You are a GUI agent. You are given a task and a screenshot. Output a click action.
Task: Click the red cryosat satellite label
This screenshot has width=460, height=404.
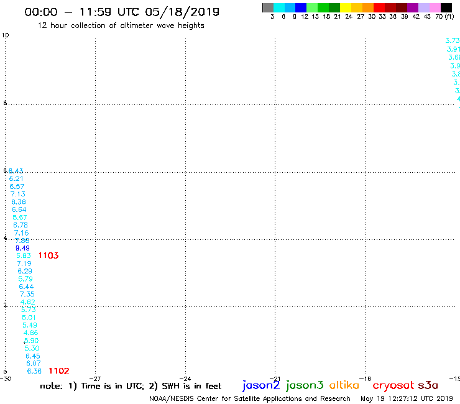coord(393,385)
